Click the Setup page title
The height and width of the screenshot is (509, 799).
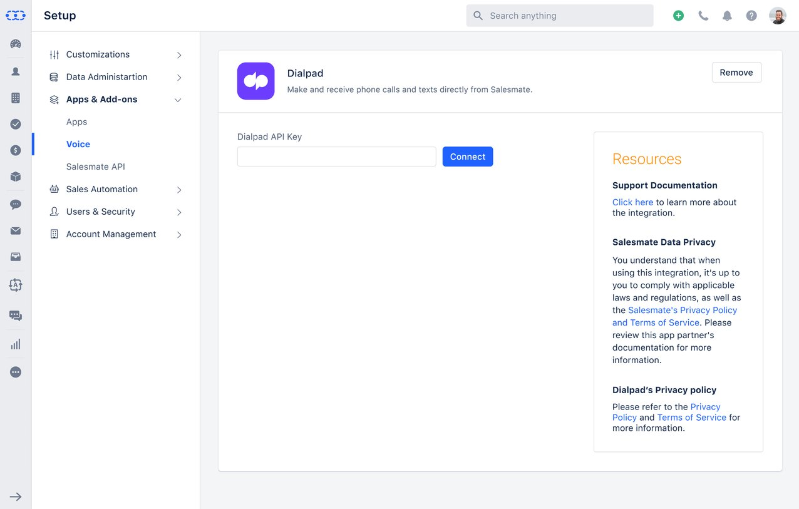[60, 16]
